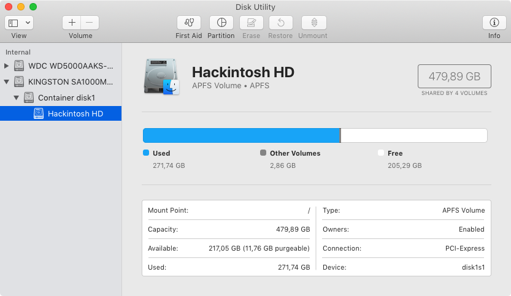Click the 271,74 GB used value under legend
The height and width of the screenshot is (296, 511).
coord(169,165)
